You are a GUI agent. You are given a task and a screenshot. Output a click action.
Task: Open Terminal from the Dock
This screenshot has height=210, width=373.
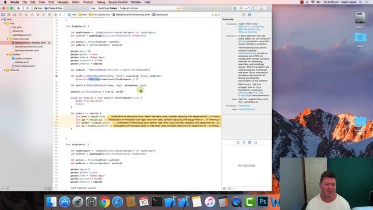coord(157,202)
